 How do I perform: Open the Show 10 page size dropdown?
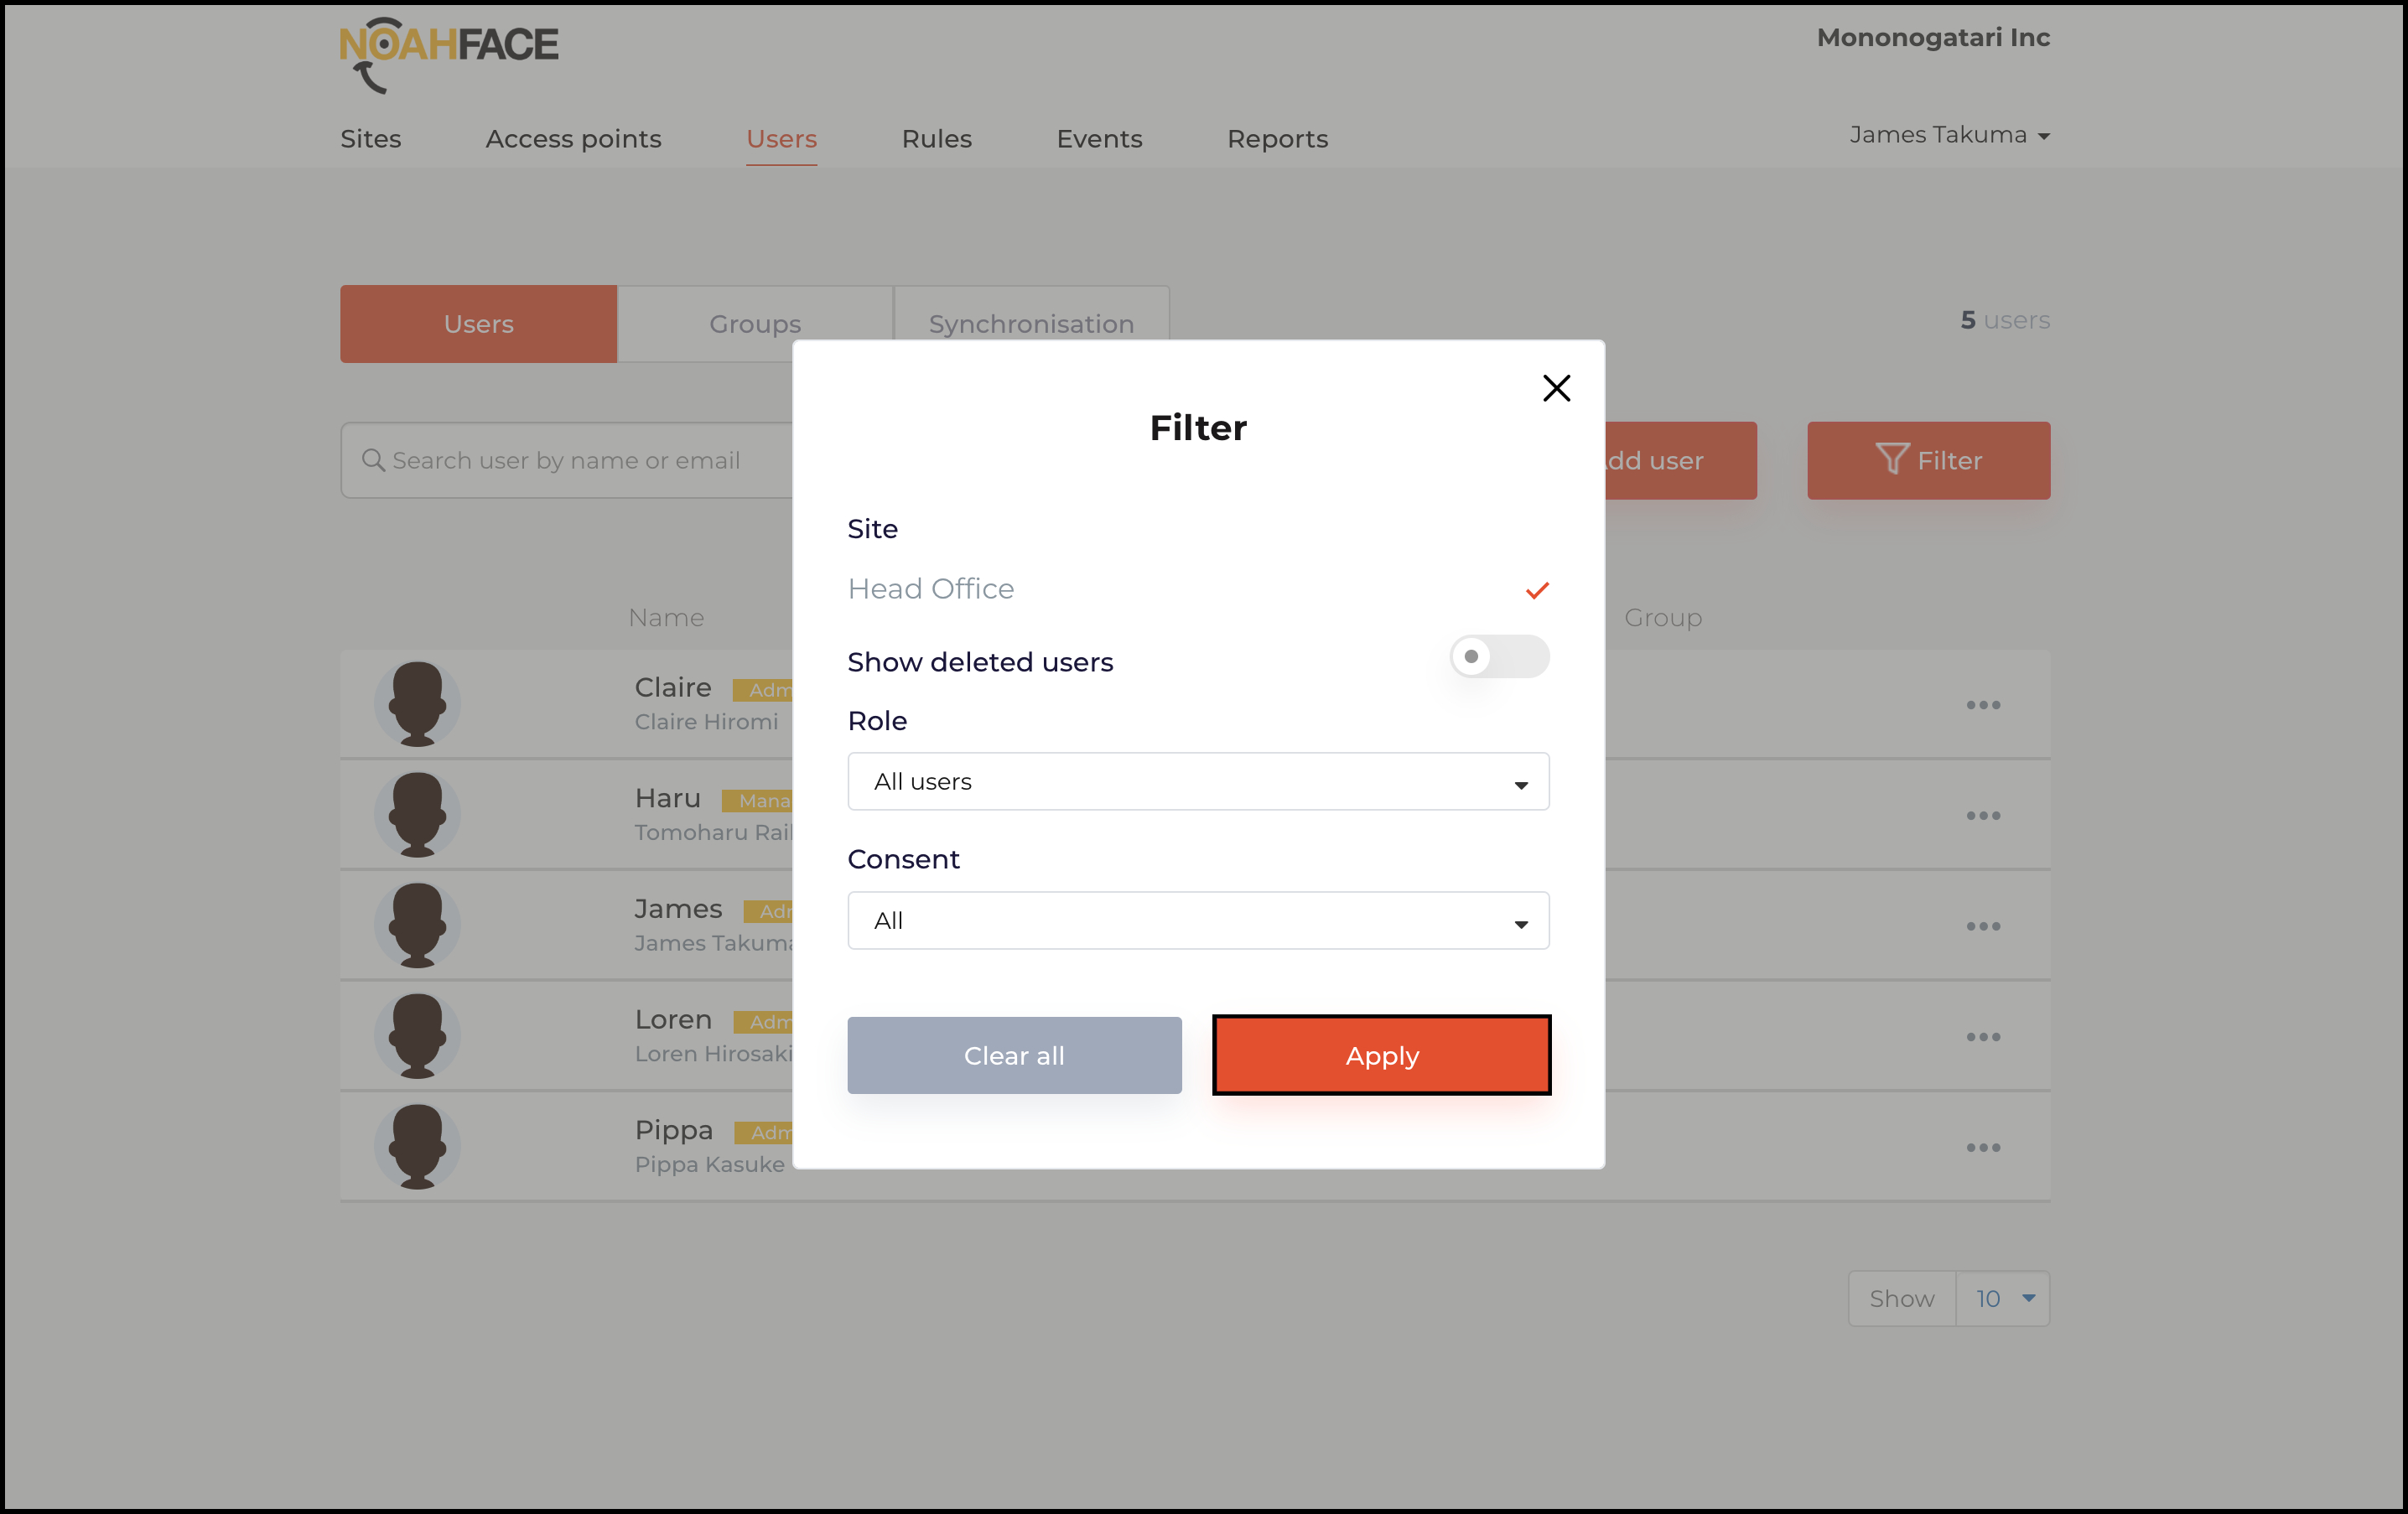pyautogui.click(x=2002, y=1298)
